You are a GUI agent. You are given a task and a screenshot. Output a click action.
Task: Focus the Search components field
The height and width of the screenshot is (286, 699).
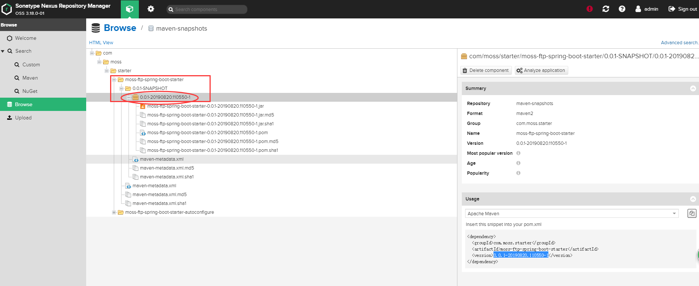pyautogui.click(x=207, y=9)
